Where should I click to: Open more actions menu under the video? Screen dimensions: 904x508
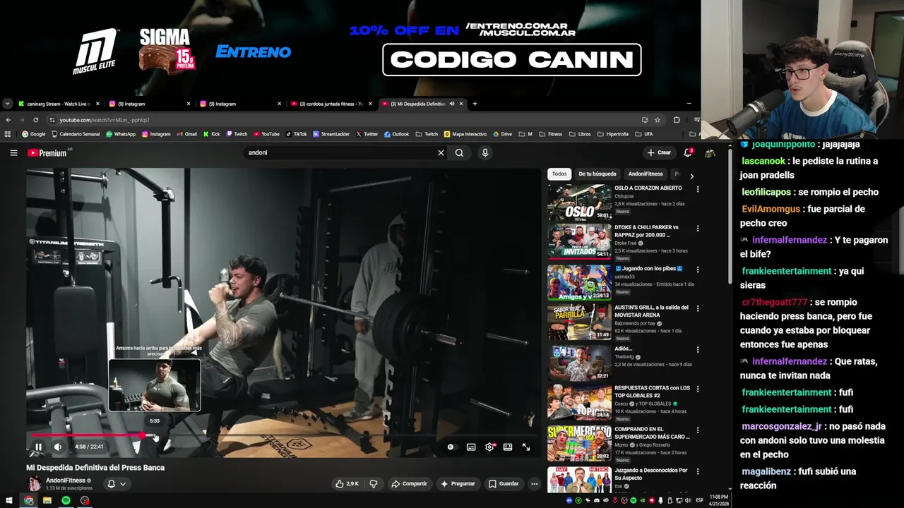tap(535, 483)
